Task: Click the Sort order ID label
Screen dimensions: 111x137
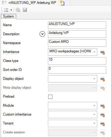Action: coord(12,70)
